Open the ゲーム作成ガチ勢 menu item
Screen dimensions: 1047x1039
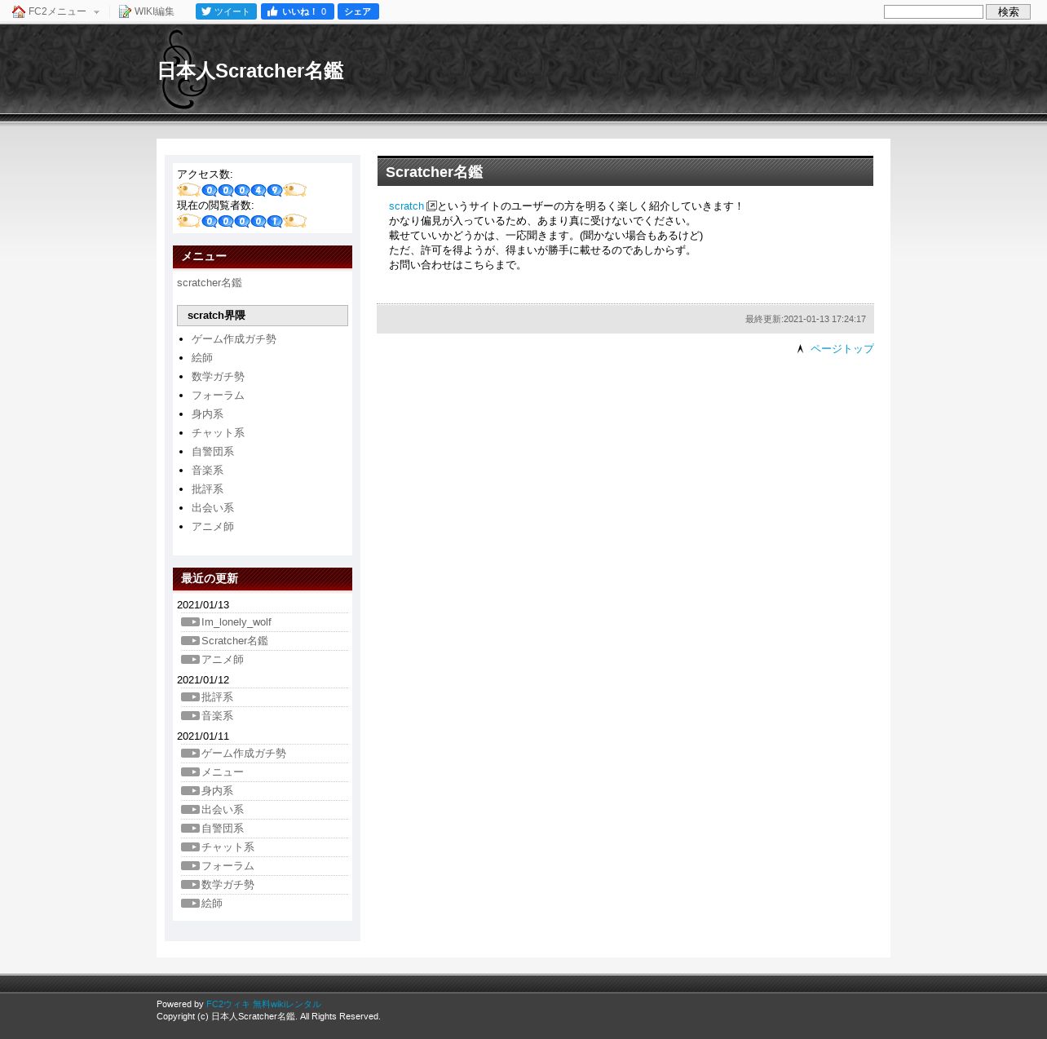pos(234,339)
